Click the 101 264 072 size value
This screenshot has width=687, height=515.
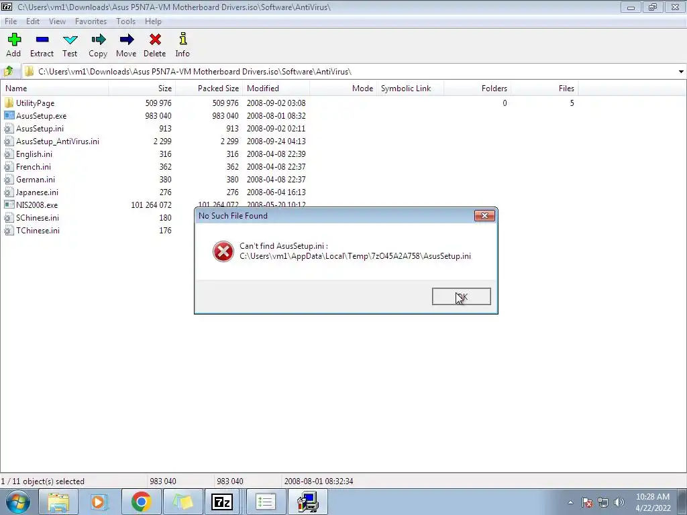pos(151,205)
